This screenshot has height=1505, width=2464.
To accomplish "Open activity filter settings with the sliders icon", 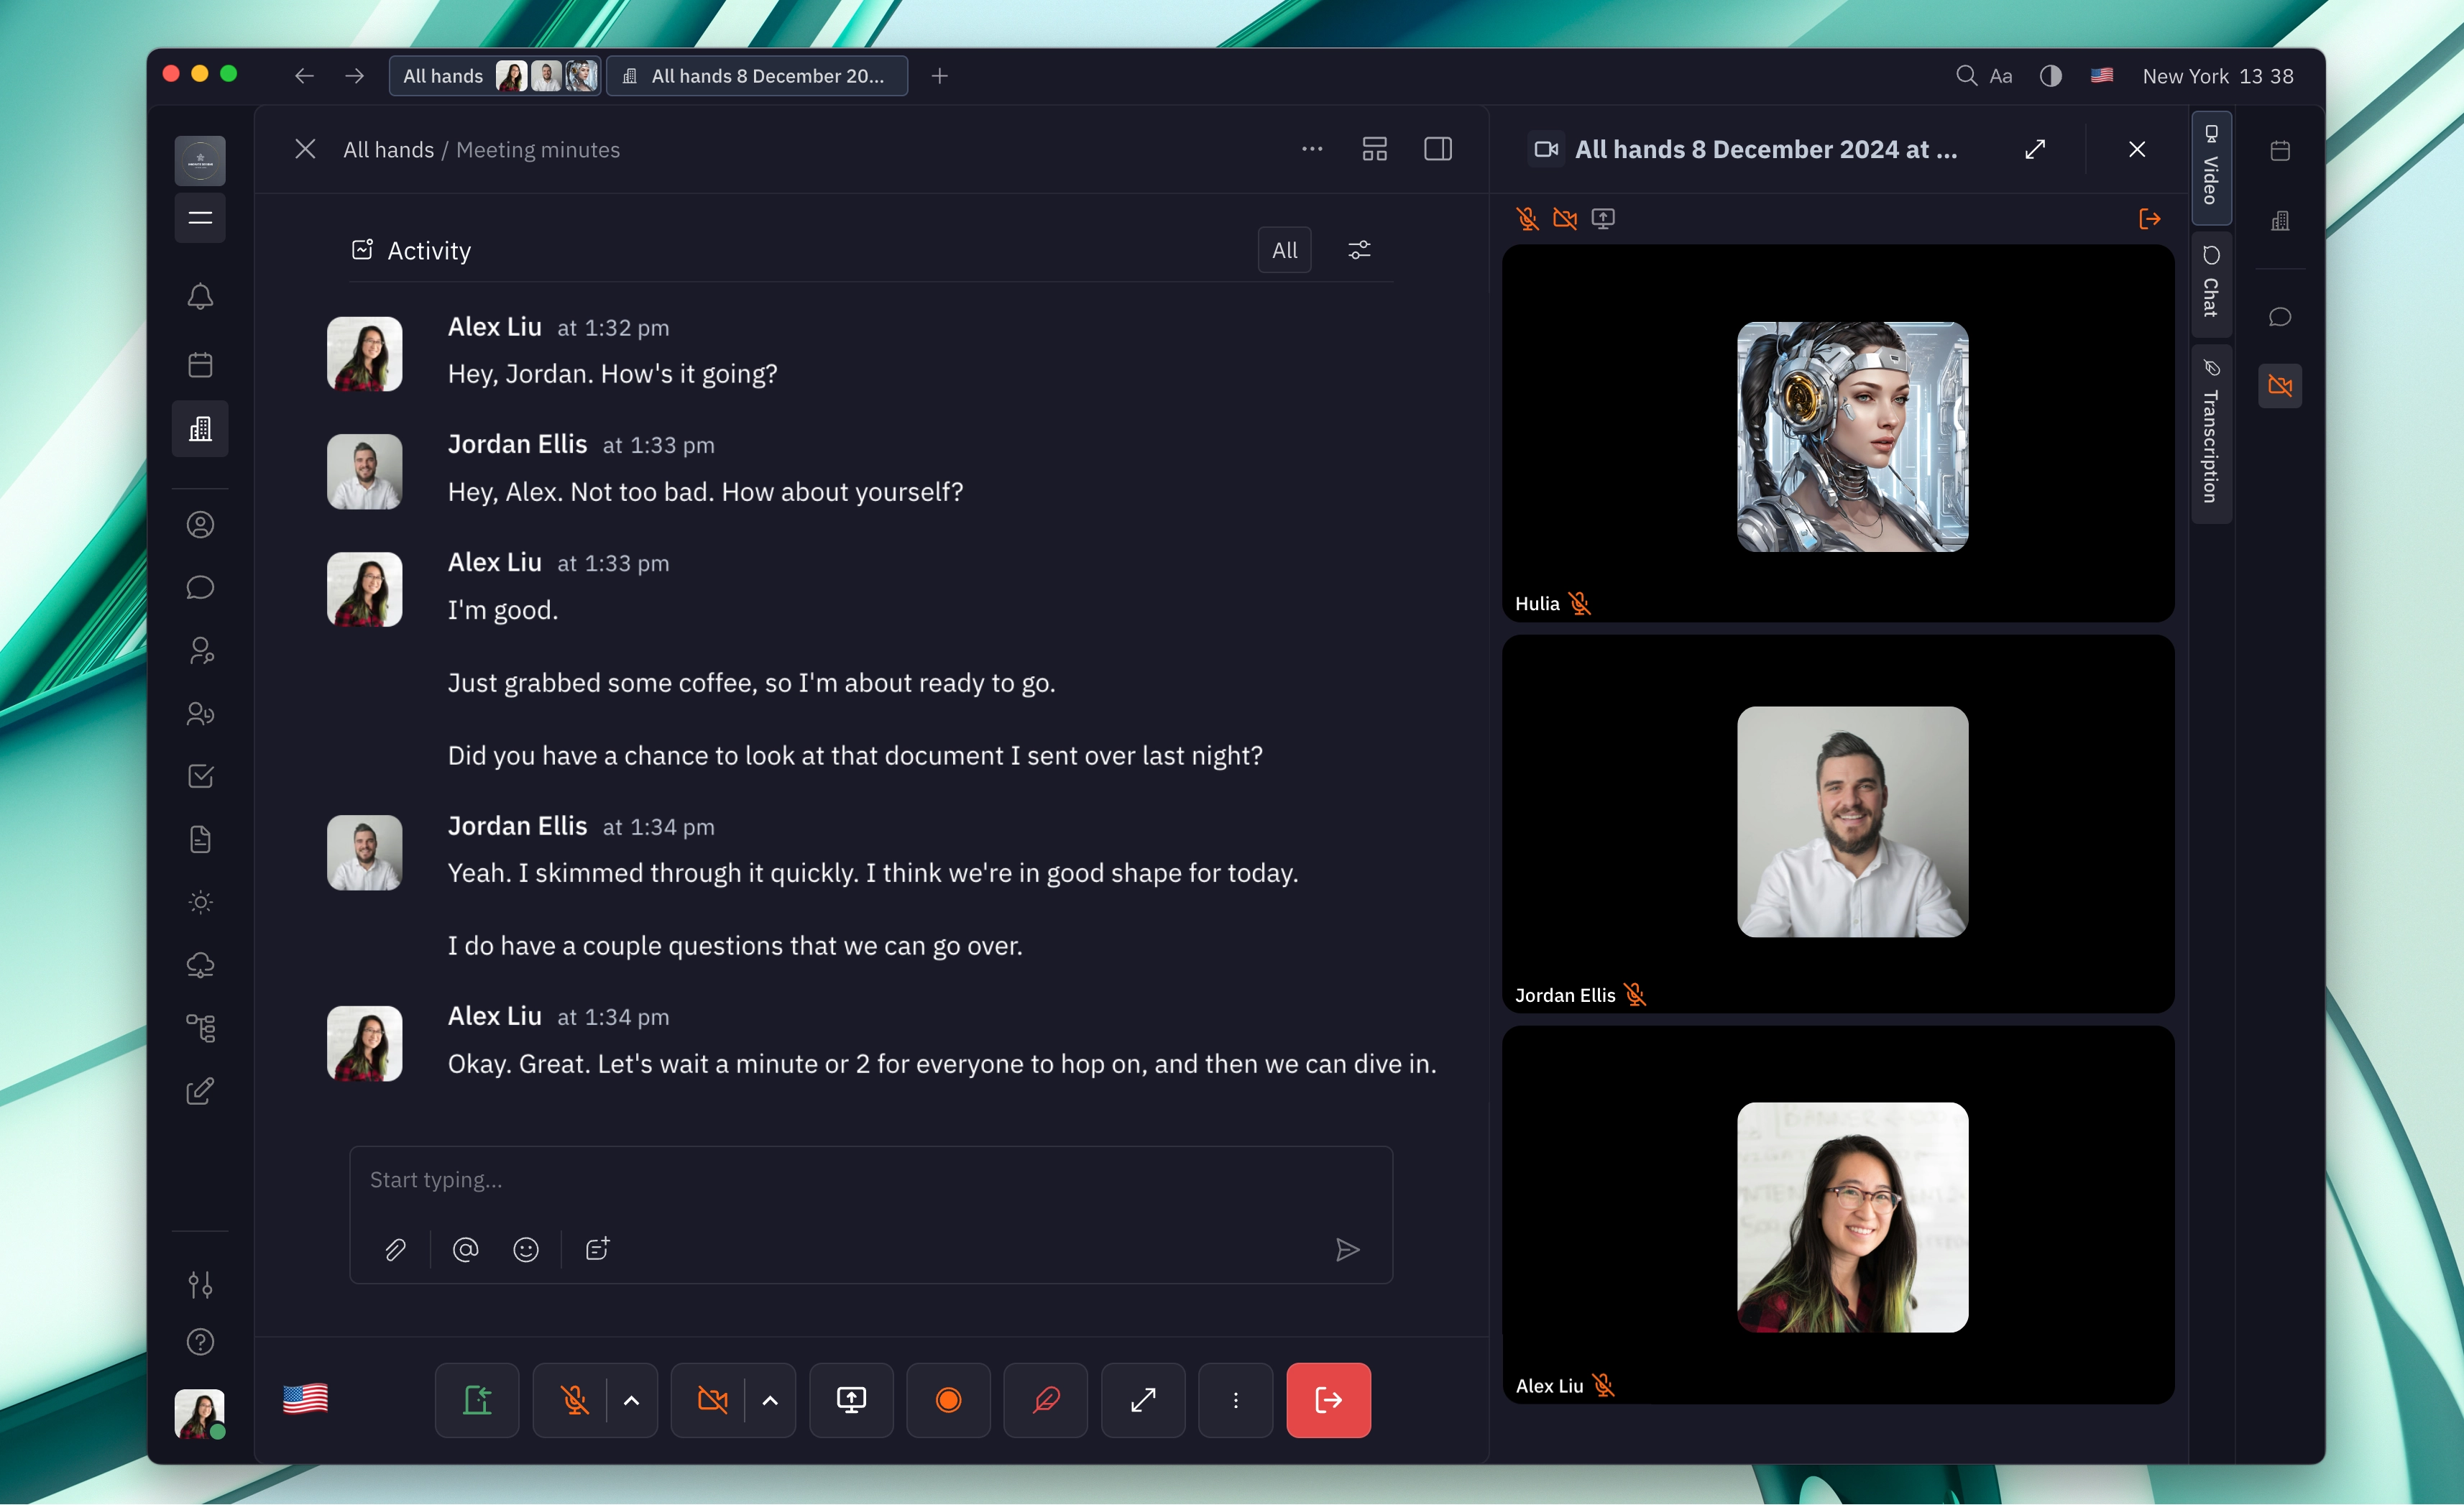I will coord(1358,250).
